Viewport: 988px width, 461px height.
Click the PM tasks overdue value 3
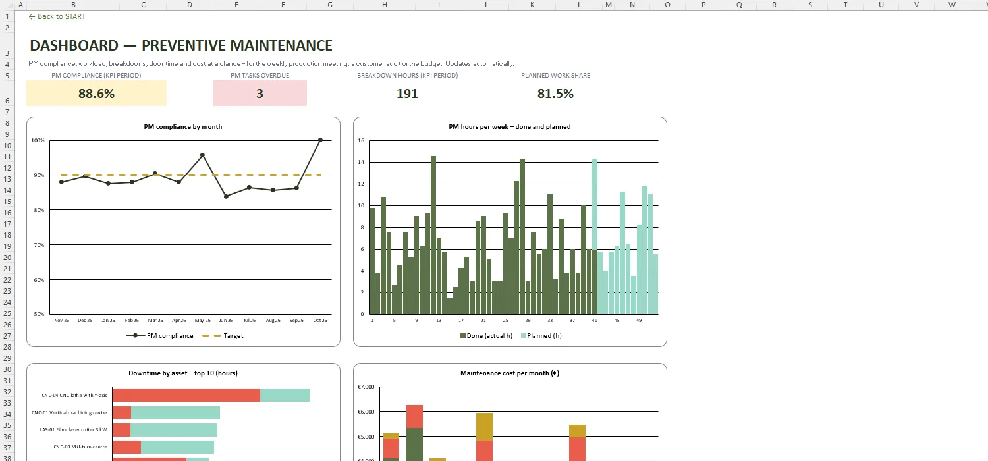coord(260,94)
